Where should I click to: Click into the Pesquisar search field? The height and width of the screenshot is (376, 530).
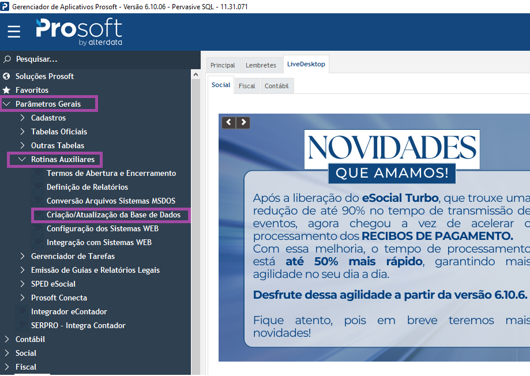(x=100, y=59)
